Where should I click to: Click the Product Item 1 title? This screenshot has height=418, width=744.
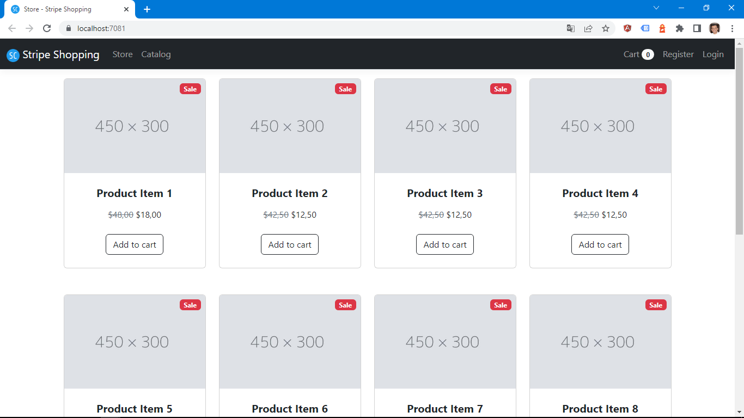[135, 193]
